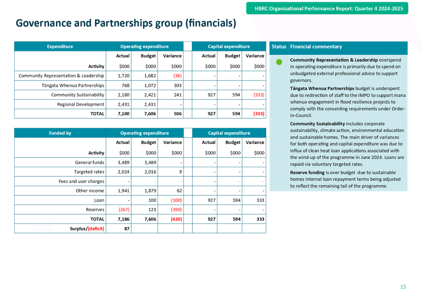
Task: Click the Community Sustainability row label in the table
Action: click(x=78, y=95)
